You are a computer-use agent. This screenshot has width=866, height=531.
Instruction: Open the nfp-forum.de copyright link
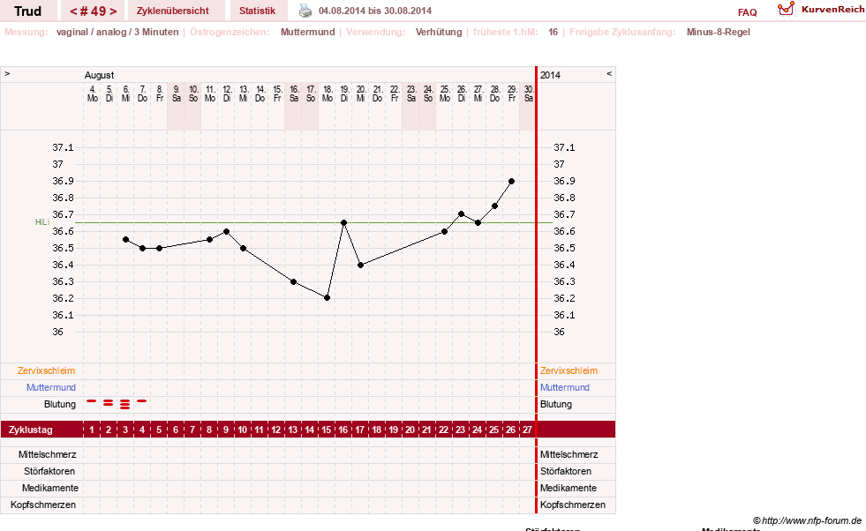pyautogui.click(x=807, y=520)
